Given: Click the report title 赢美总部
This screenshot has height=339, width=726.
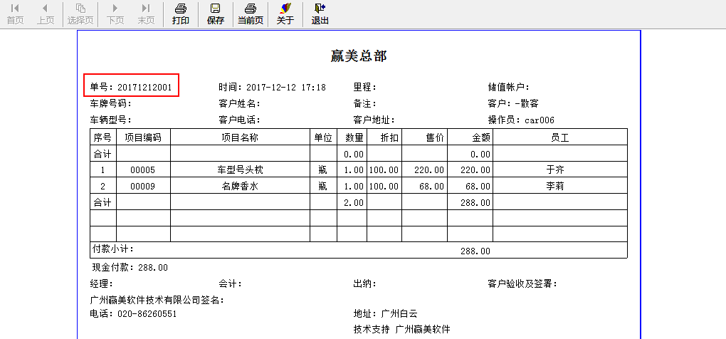Looking at the screenshot, I should pyautogui.click(x=359, y=56).
